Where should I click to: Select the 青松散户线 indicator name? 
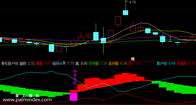tap(9, 64)
